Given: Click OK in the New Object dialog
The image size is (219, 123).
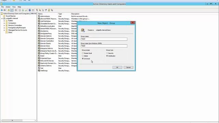Looking at the screenshot, I should (117, 67).
